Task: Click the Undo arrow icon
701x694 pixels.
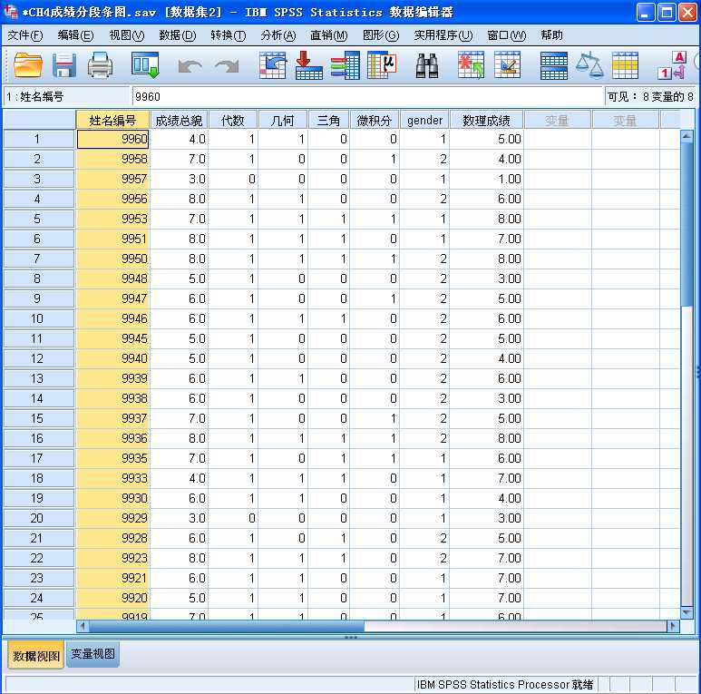Action: tap(190, 66)
